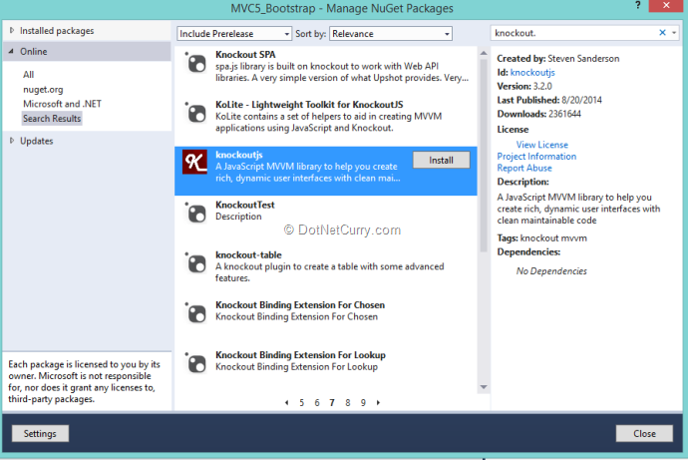688x460 pixels.
Task: Click the knockout-table package icon
Action: (x=195, y=263)
